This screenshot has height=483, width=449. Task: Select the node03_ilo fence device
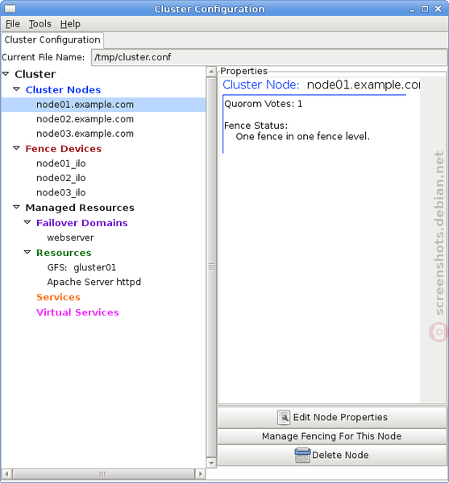61,192
